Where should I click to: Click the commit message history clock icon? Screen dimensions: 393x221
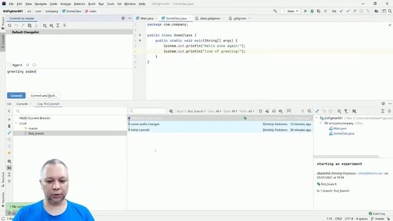click(x=34, y=65)
